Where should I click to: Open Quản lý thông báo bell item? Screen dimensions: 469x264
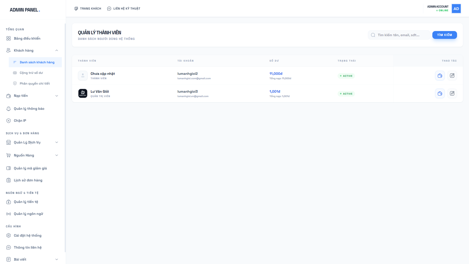tap(29, 109)
